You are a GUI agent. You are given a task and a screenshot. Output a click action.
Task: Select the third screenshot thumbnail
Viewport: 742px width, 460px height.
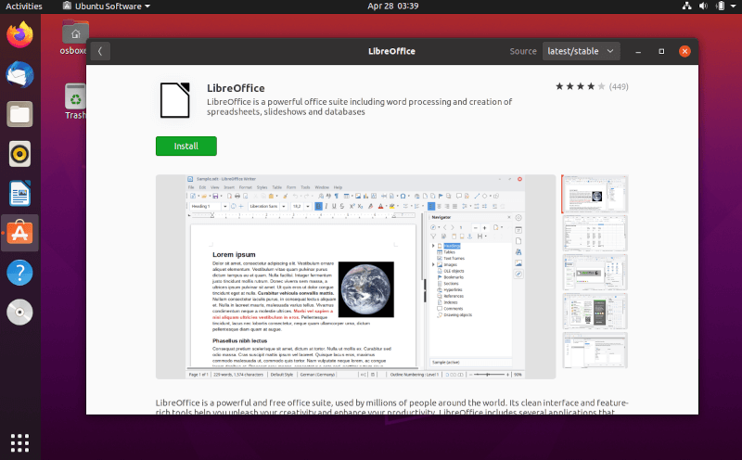pos(595,273)
